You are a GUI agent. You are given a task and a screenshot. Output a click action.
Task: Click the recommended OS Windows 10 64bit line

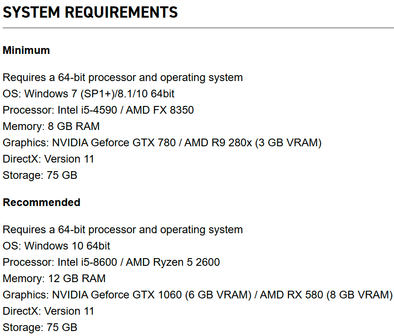[56, 246]
